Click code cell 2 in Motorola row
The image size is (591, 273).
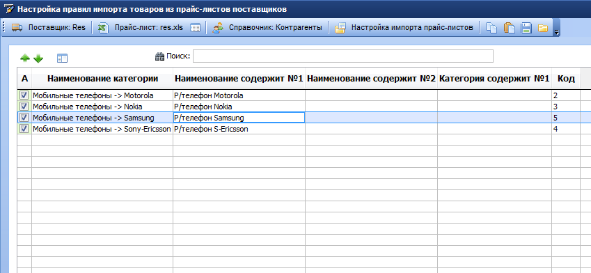tap(566, 95)
